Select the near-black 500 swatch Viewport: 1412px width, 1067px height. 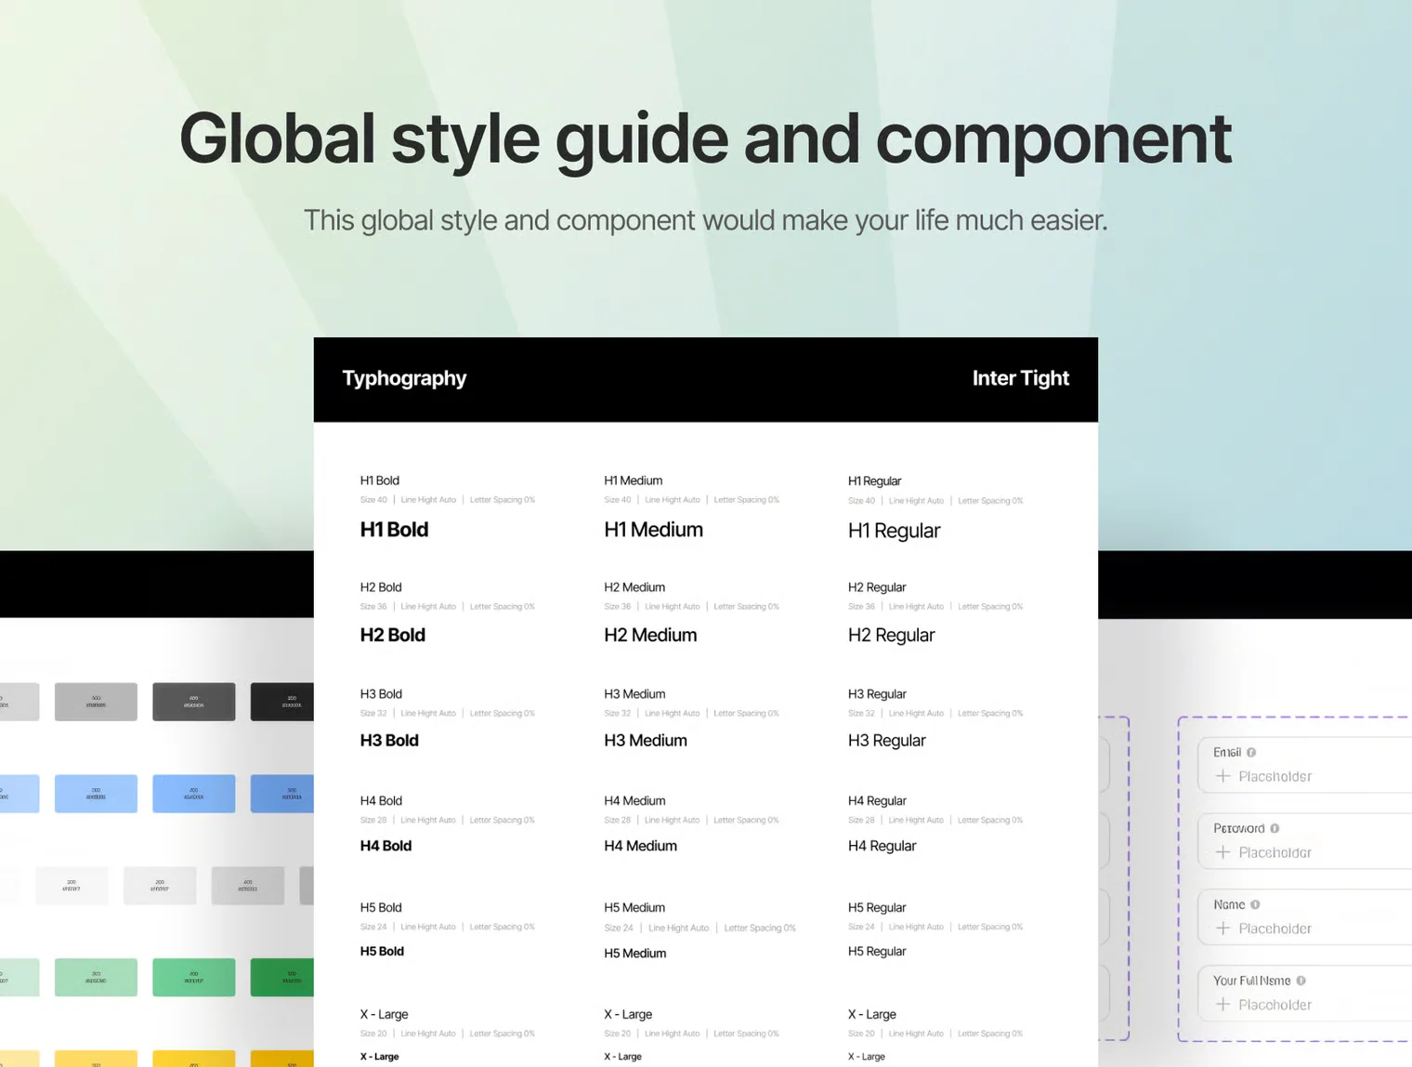[x=282, y=702]
